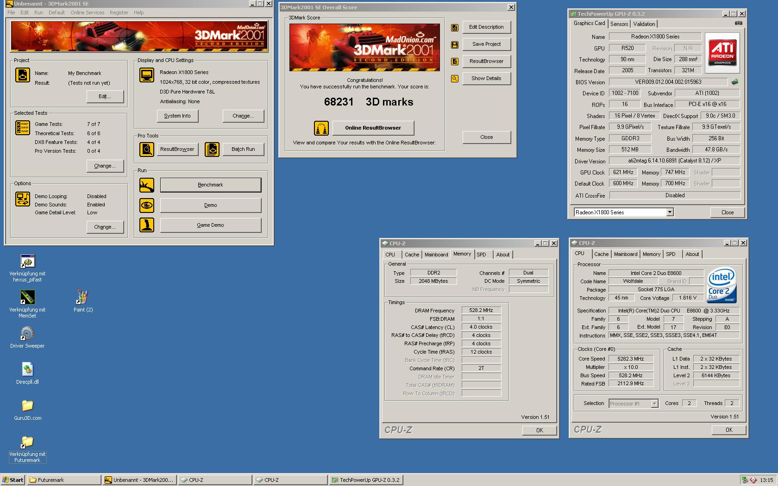Open the Register menu in 3DMark2001

(119, 12)
